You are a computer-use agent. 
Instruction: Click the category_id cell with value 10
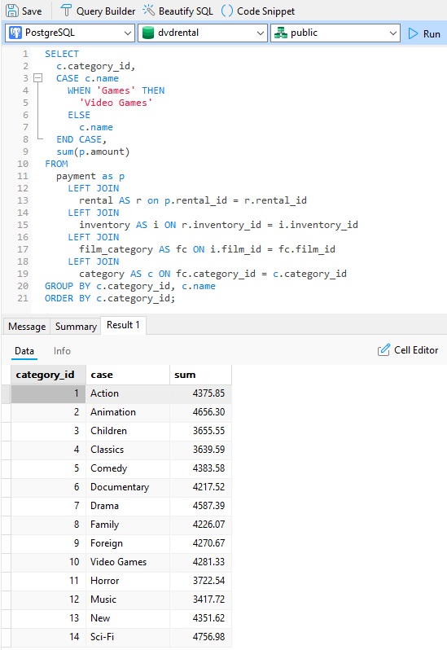pyautogui.click(x=48, y=562)
